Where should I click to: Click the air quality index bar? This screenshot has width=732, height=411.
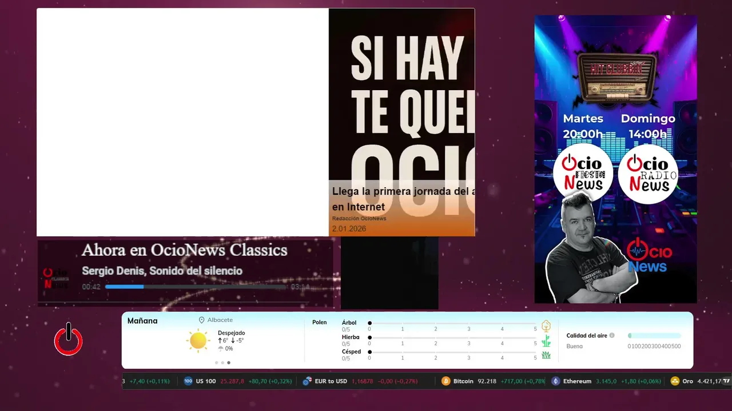654,336
